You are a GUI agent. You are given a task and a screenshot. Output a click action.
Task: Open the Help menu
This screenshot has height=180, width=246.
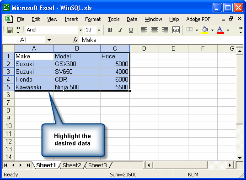(x=174, y=19)
